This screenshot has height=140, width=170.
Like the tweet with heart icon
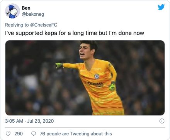[x=8, y=134]
